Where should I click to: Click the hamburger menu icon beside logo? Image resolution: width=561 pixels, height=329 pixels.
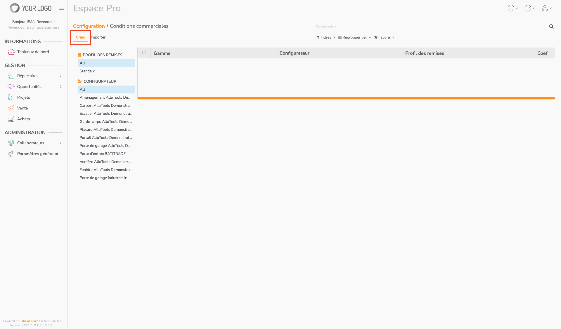click(x=61, y=8)
